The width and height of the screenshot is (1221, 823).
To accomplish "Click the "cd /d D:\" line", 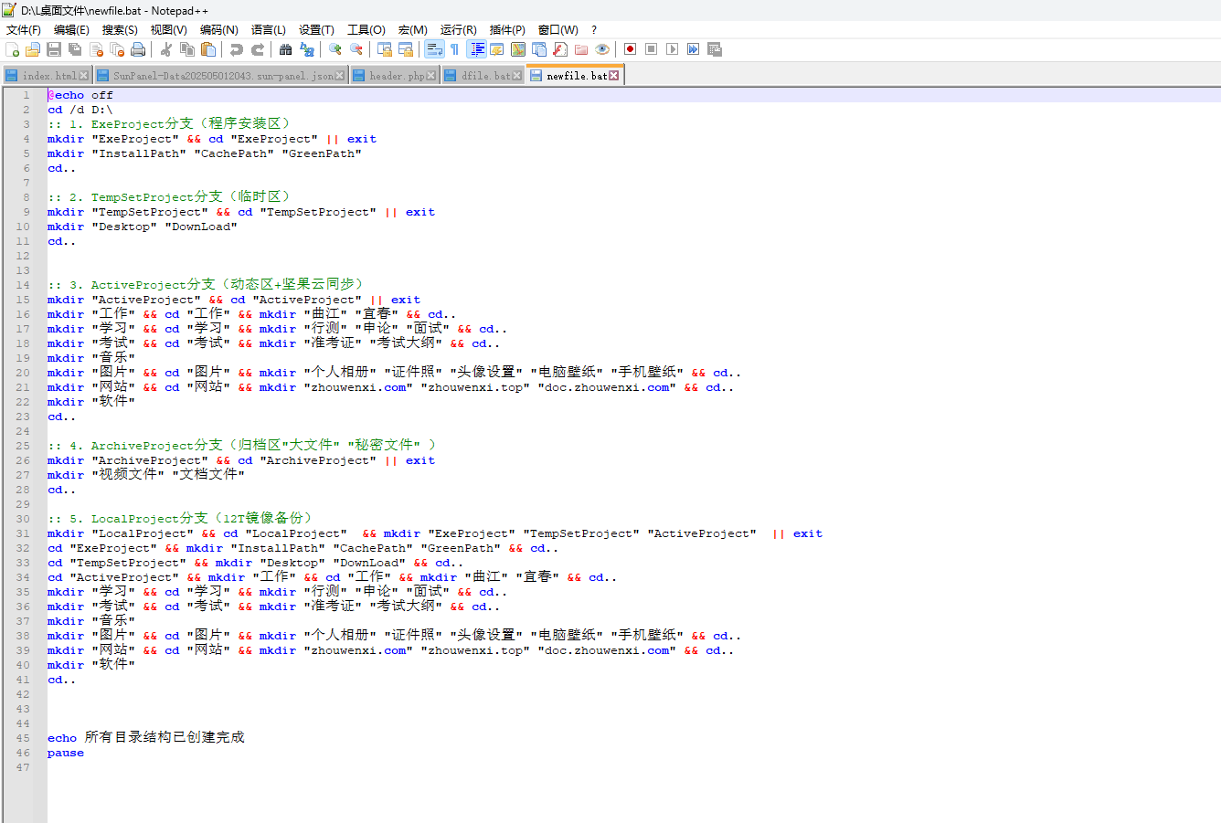I will 80,110.
